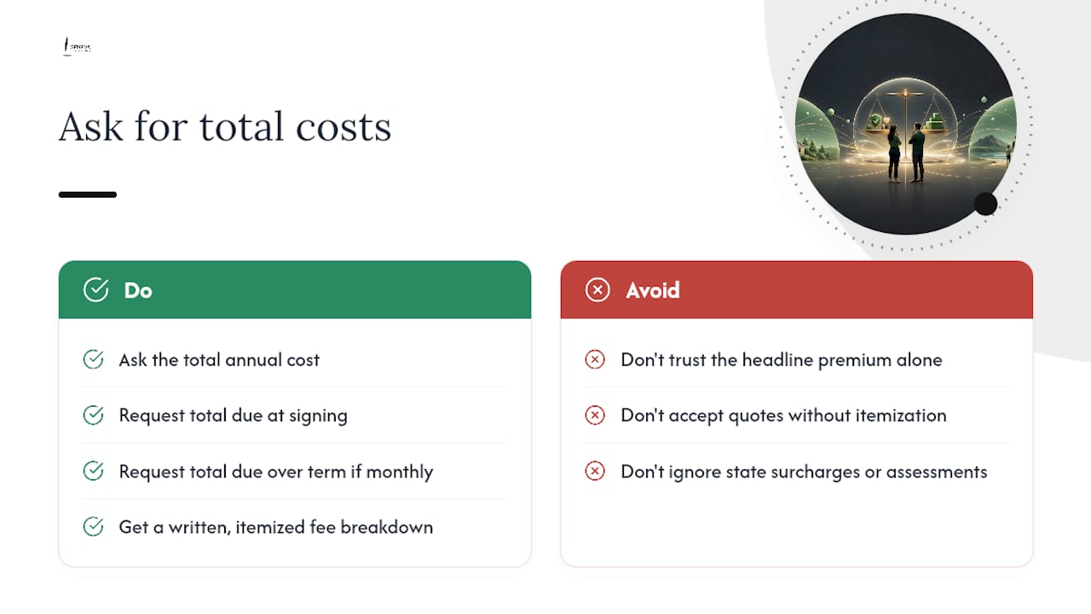Image resolution: width=1091 pixels, height=614 pixels.
Task: Click the circular scales illustration image
Action: (x=906, y=124)
